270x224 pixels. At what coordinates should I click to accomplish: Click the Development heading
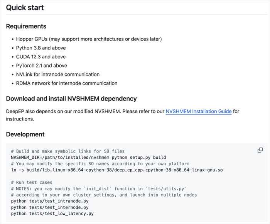(x=25, y=134)
